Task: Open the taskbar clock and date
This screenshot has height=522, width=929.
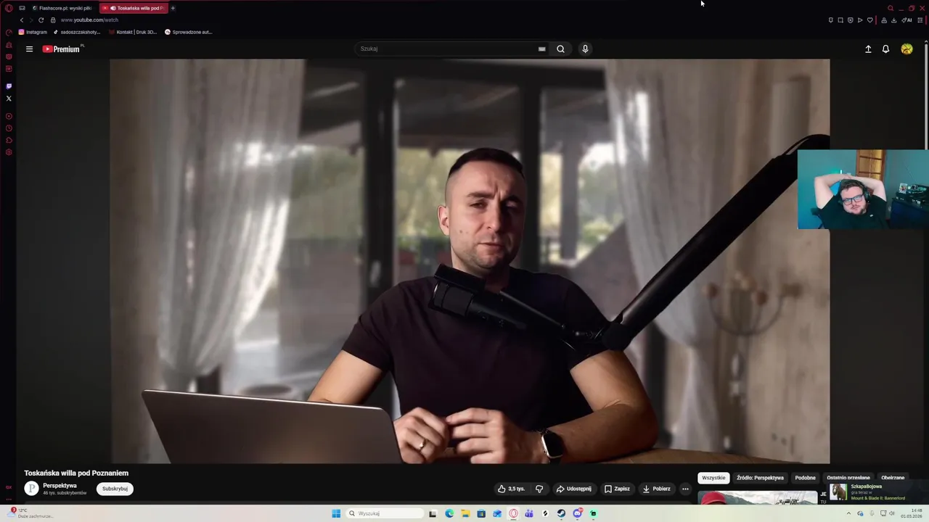Action: point(911,513)
